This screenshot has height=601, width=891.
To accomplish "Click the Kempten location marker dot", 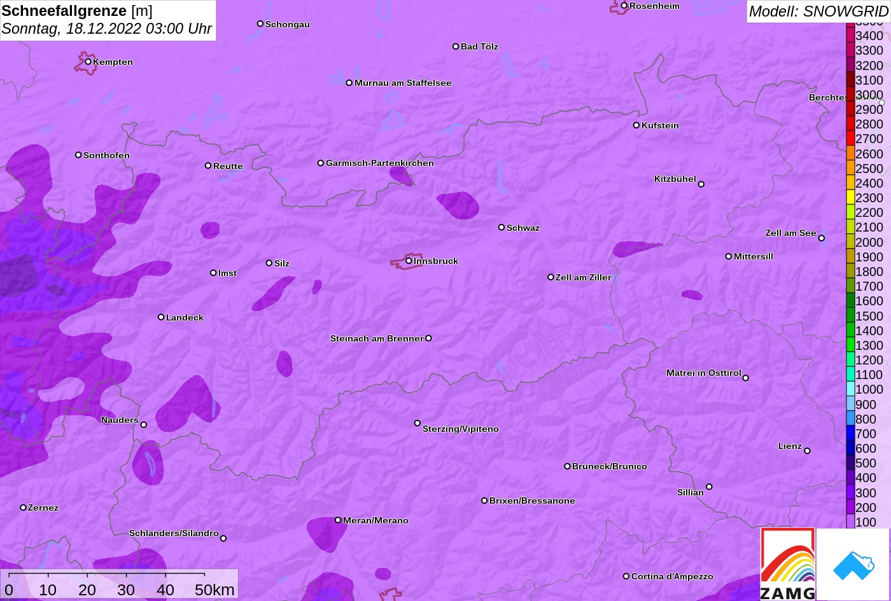I will 88,62.
